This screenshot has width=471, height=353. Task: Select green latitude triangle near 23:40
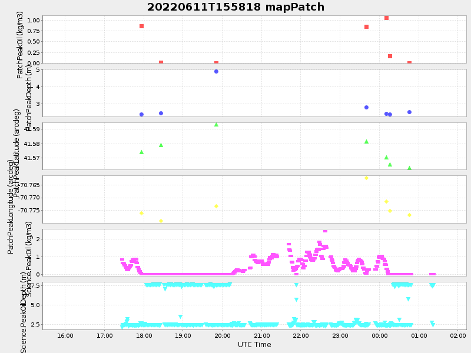pyautogui.click(x=366, y=142)
